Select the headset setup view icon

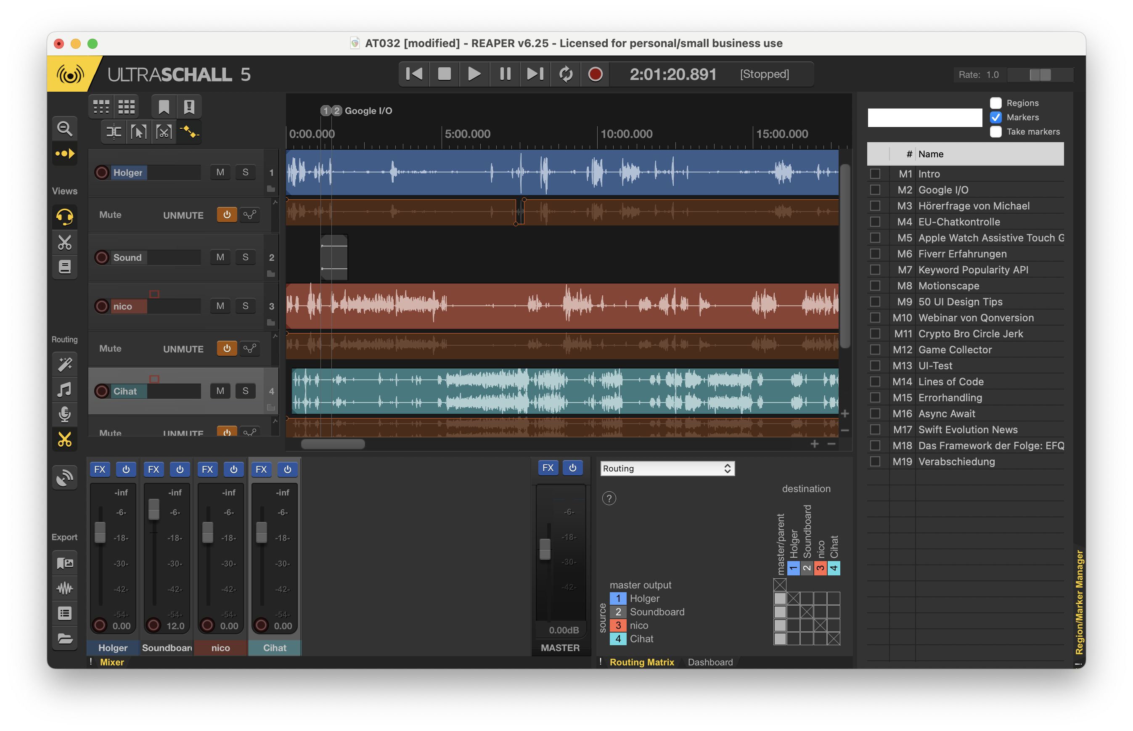pos(64,217)
